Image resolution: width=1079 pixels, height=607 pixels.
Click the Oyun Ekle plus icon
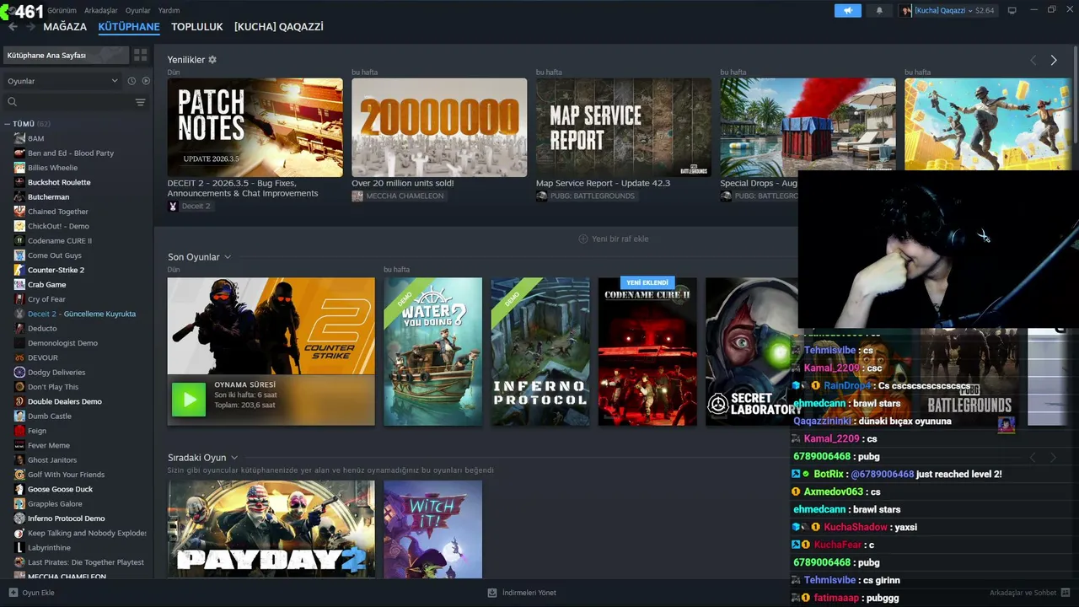point(13,593)
